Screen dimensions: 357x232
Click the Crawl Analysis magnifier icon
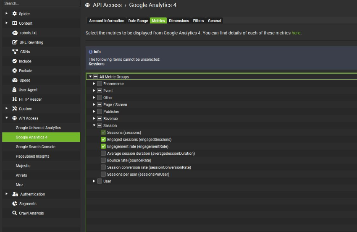15,213
